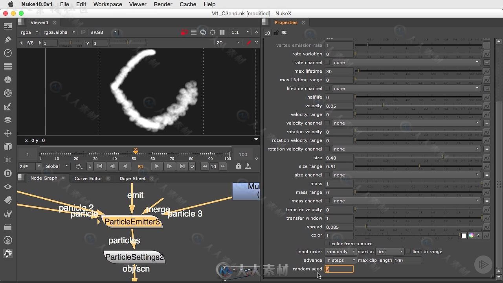Check limit to range

click(x=408, y=252)
